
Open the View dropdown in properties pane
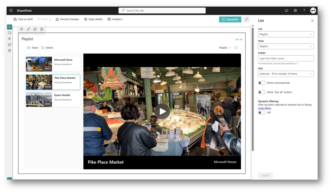286,46
